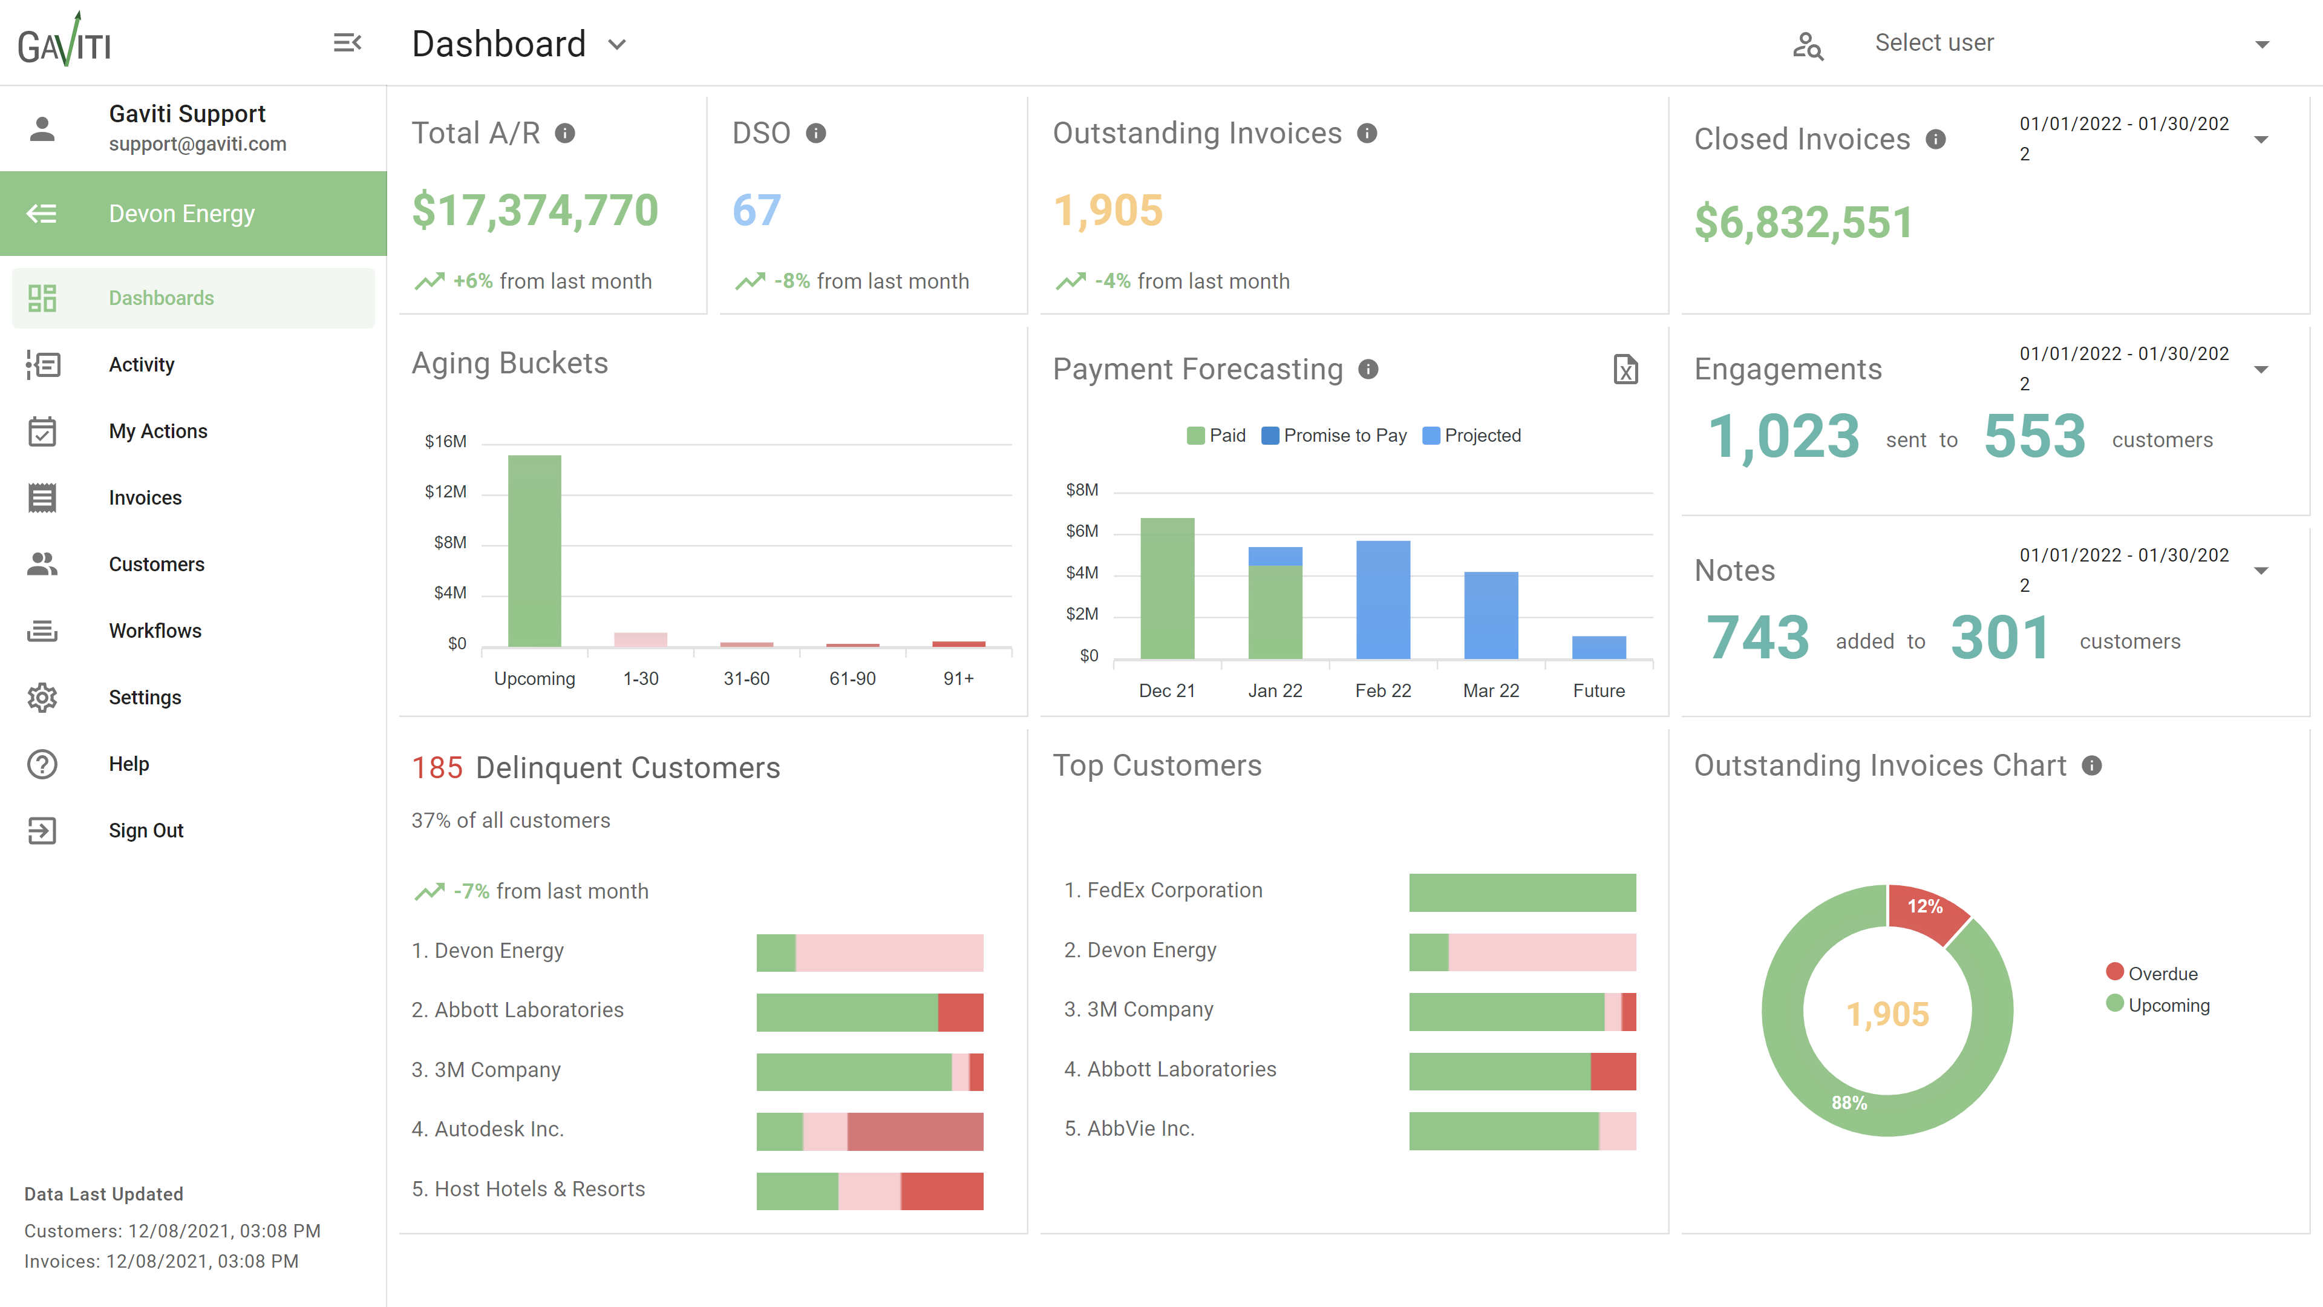This screenshot has width=2323, height=1307.
Task: Click Sign Out in the sidebar
Action: click(146, 831)
